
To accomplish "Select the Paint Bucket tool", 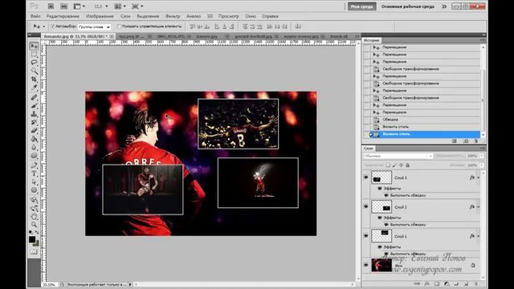I will (x=34, y=139).
